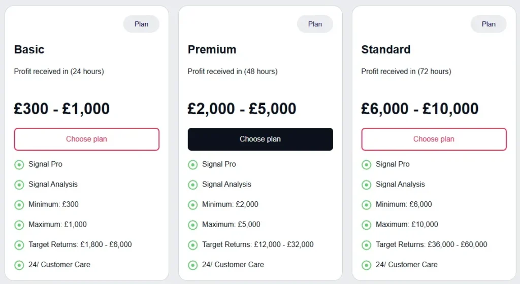Click the check icon beside Standard Signal Pro
Viewport: 520px width, 284px height.
366,164
